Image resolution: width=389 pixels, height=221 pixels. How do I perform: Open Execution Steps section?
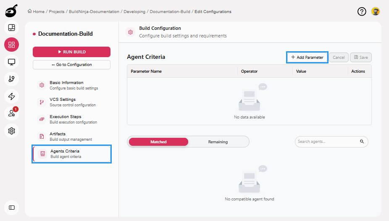tap(71, 119)
